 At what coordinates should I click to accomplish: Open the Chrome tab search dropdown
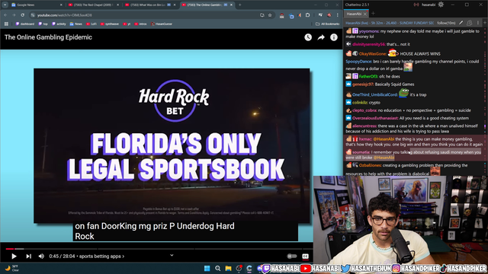coord(5,5)
